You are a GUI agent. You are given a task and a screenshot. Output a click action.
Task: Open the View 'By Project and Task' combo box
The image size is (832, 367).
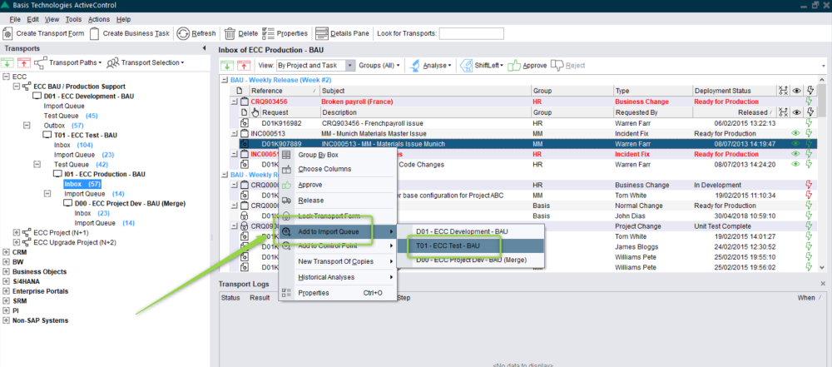[x=315, y=65]
